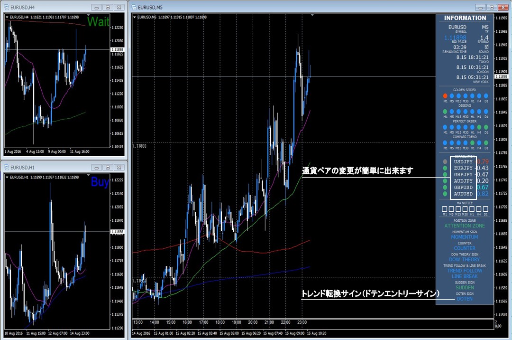Click the spread value 1.4
512x340 pixels.
tap(484, 38)
